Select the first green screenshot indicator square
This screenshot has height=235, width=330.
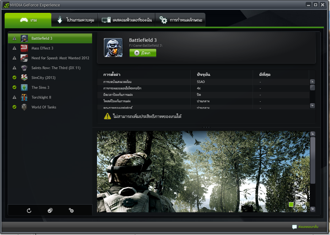click(291, 204)
